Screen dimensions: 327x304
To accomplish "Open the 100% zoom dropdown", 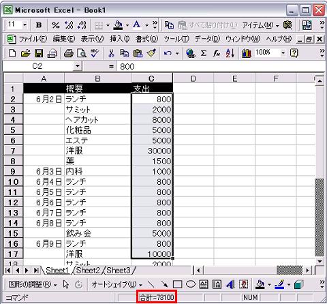I will point(283,53).
